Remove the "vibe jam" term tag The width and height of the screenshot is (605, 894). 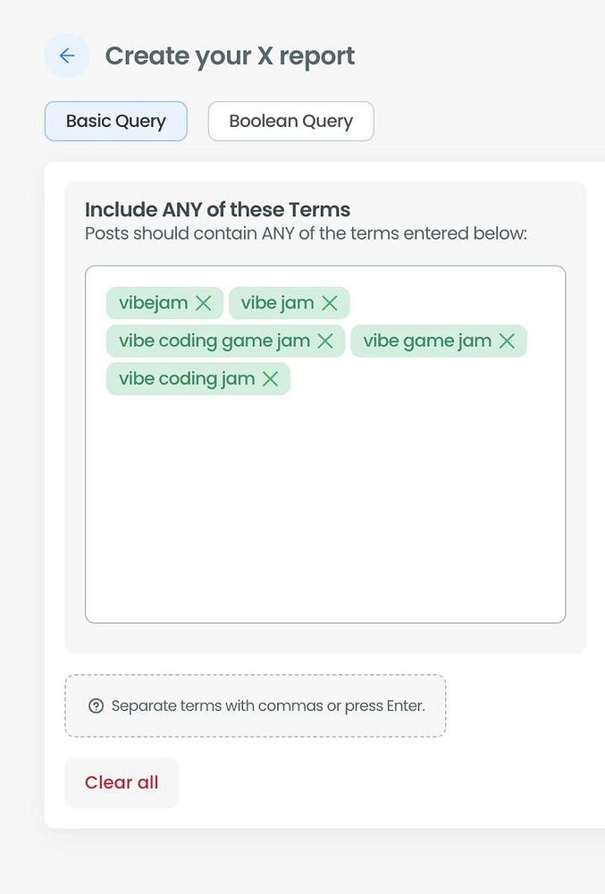coord(330,303)
